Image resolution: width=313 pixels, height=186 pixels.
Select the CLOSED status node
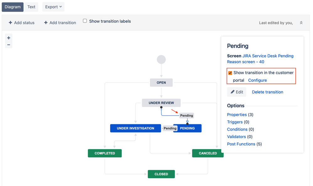click(x=161, y=174)
